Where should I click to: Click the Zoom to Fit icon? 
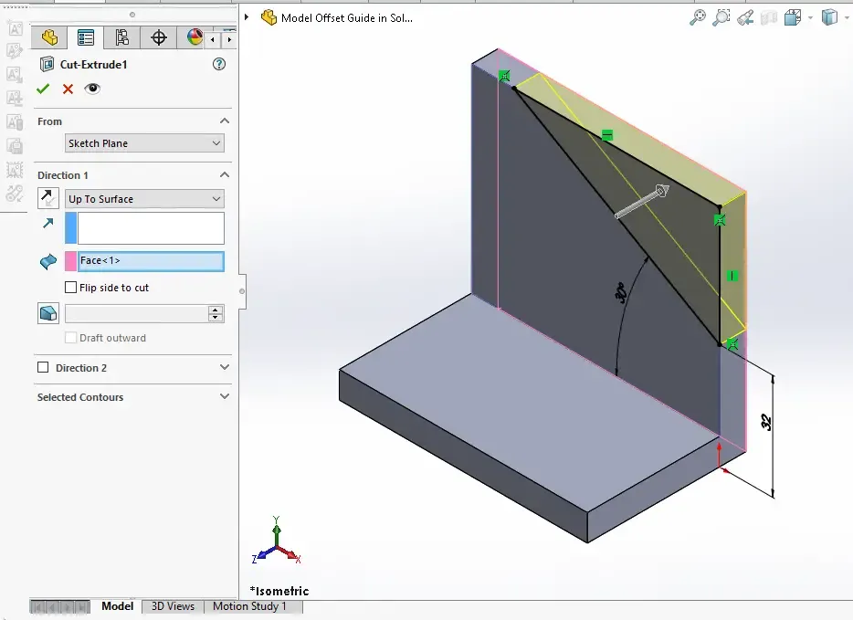click(698, 17)
